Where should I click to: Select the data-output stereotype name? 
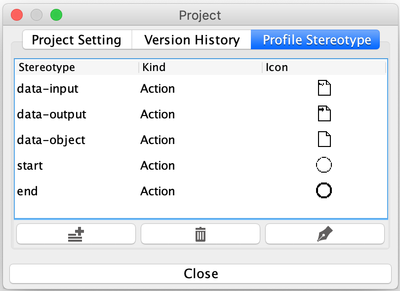click(x=51, y=114)
